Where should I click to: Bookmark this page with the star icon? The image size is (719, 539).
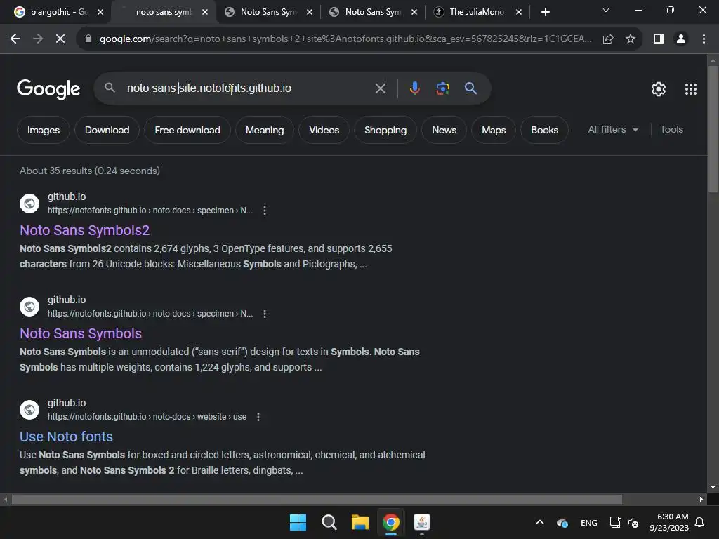click(631, 39)
